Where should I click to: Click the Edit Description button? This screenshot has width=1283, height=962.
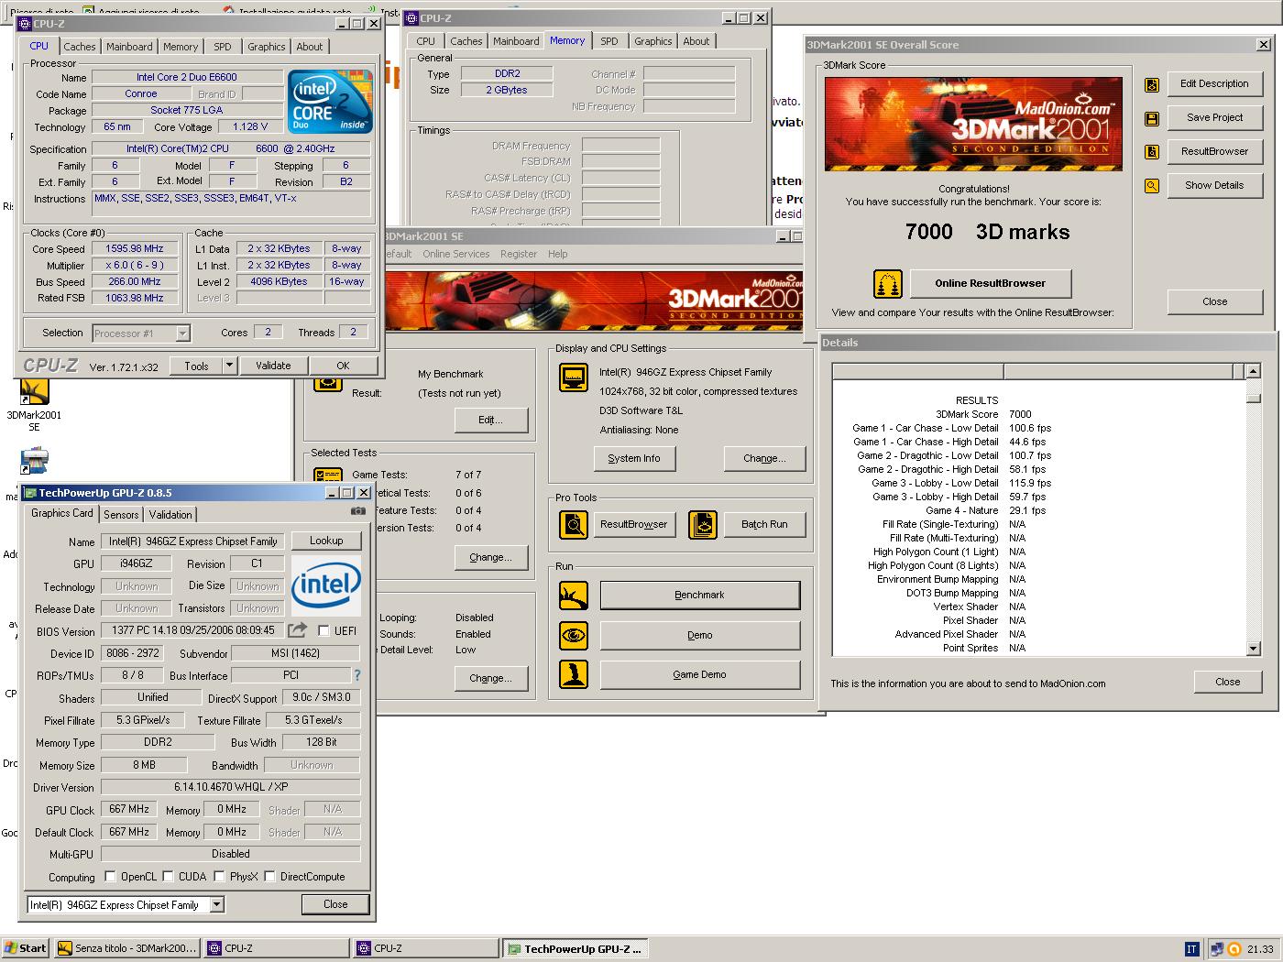coord(1214,84)
